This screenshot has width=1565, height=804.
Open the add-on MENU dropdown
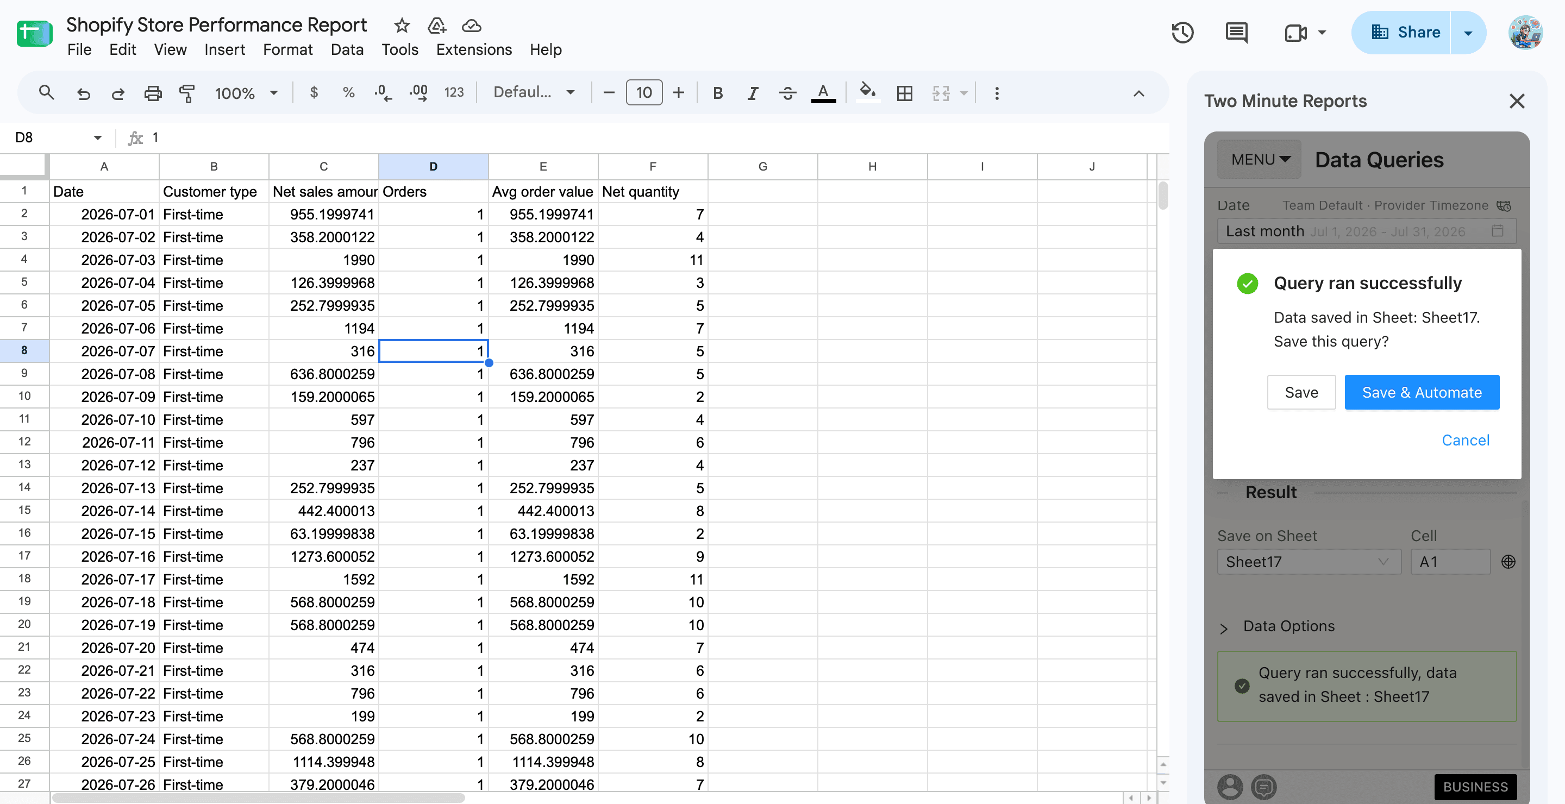click(x=1259, y=159)
